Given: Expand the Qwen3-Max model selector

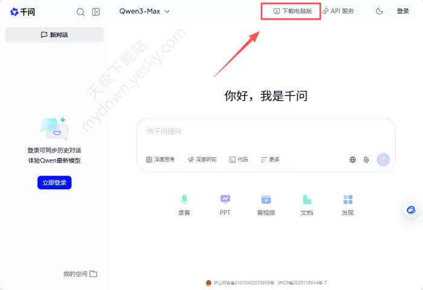Looking at the screenshot, I should coord(144,11).
